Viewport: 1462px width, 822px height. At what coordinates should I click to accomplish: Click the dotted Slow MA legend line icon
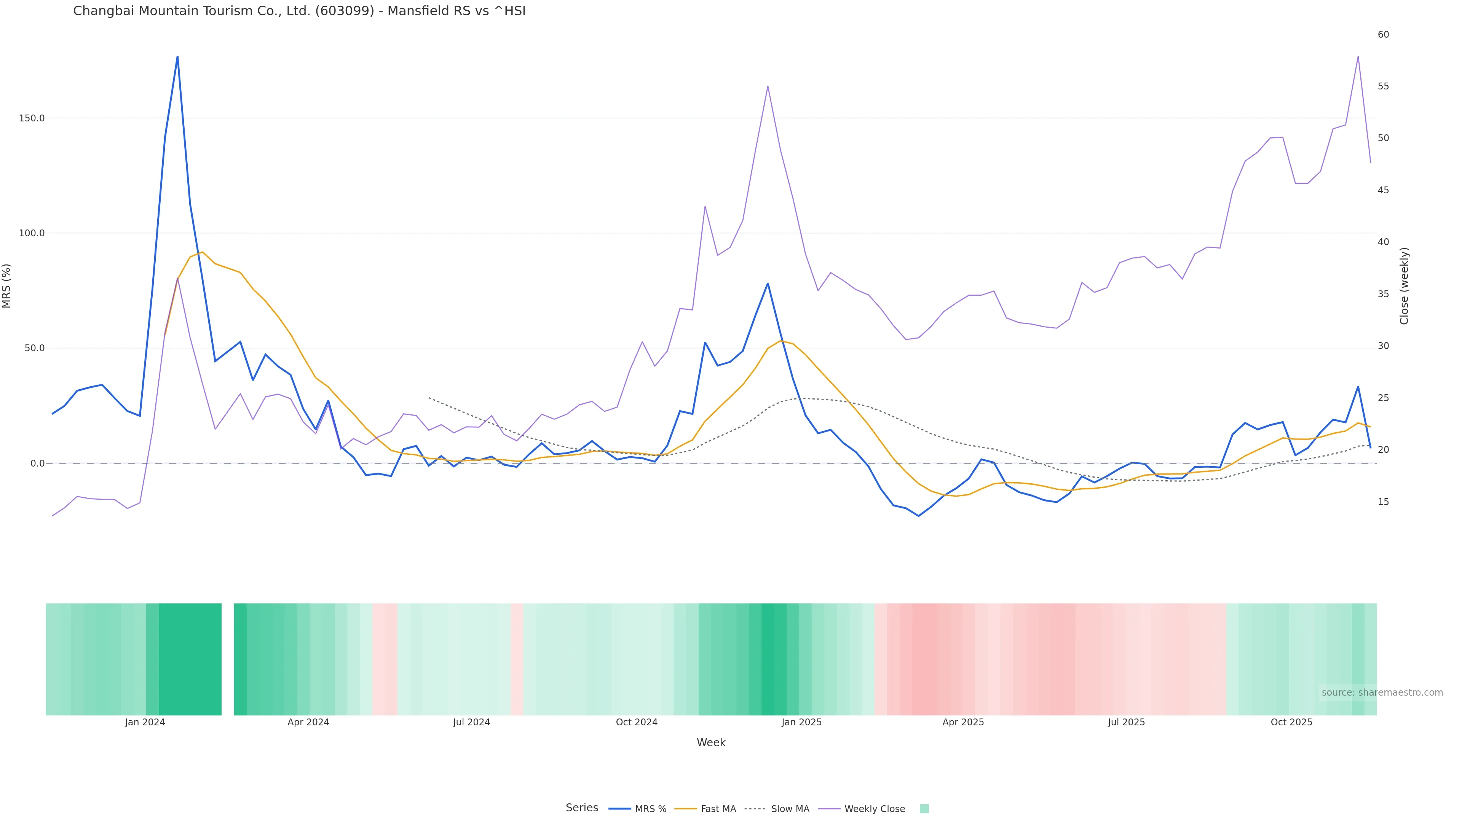pyautogui.click(x=755, y=809)
